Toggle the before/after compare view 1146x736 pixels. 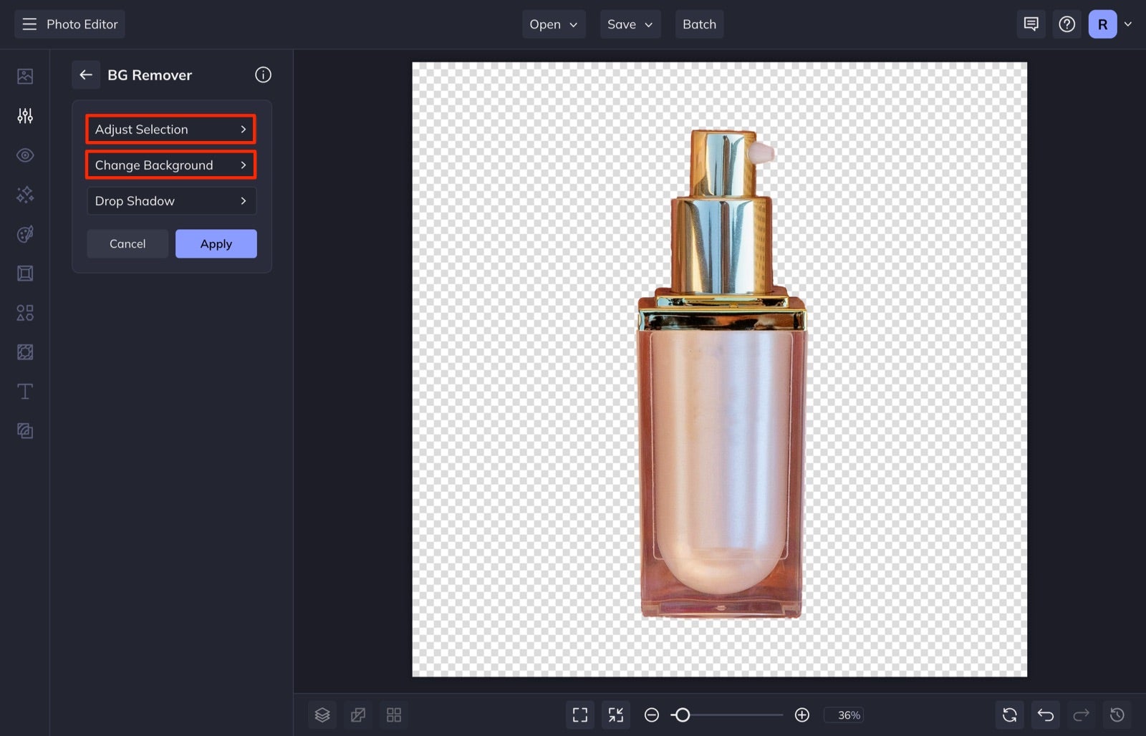(358, 715)
